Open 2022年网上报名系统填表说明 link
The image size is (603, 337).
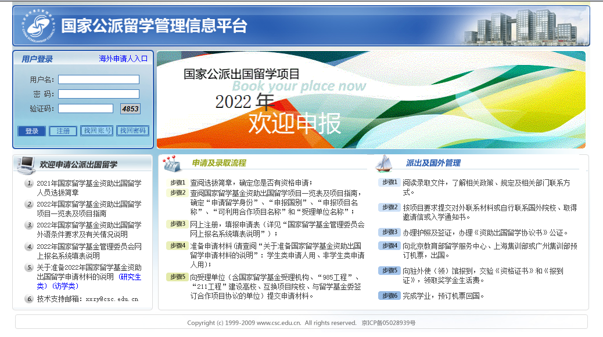[x=89, y=251]
